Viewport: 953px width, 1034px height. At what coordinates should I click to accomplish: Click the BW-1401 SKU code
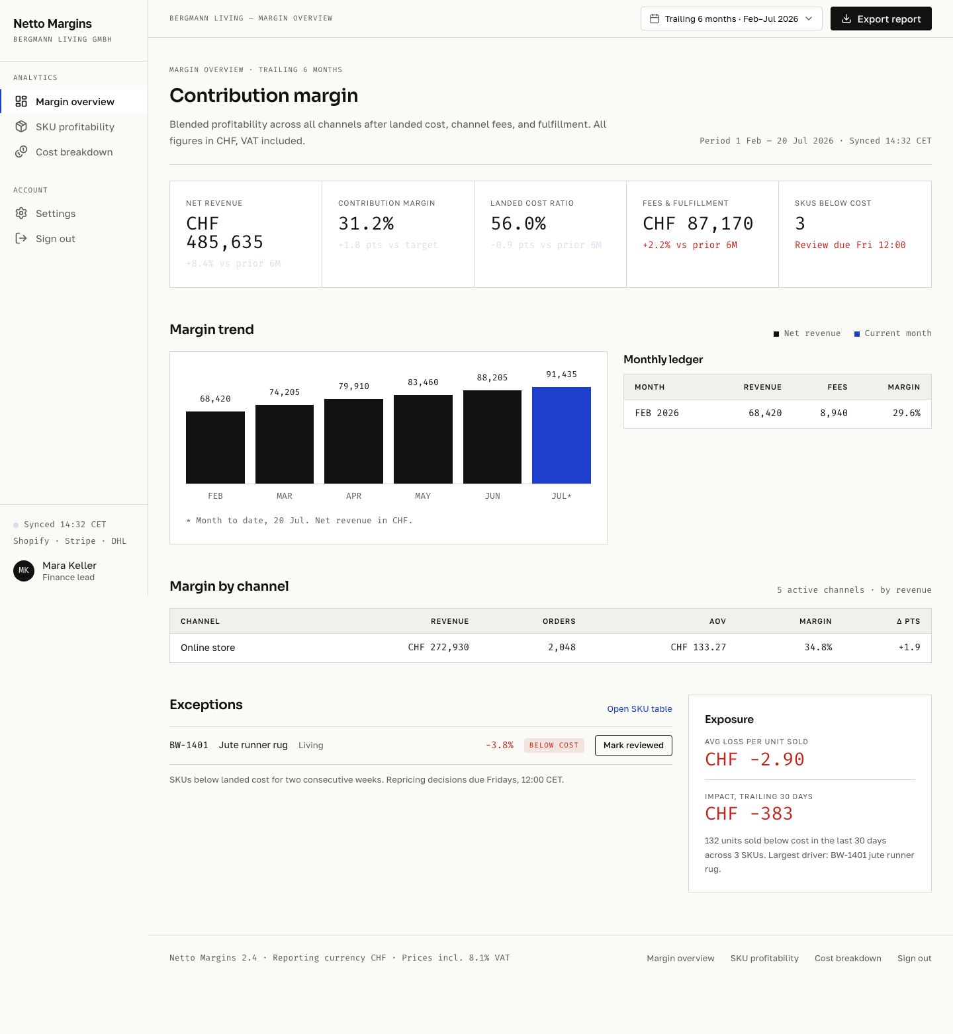click(189, 745)
